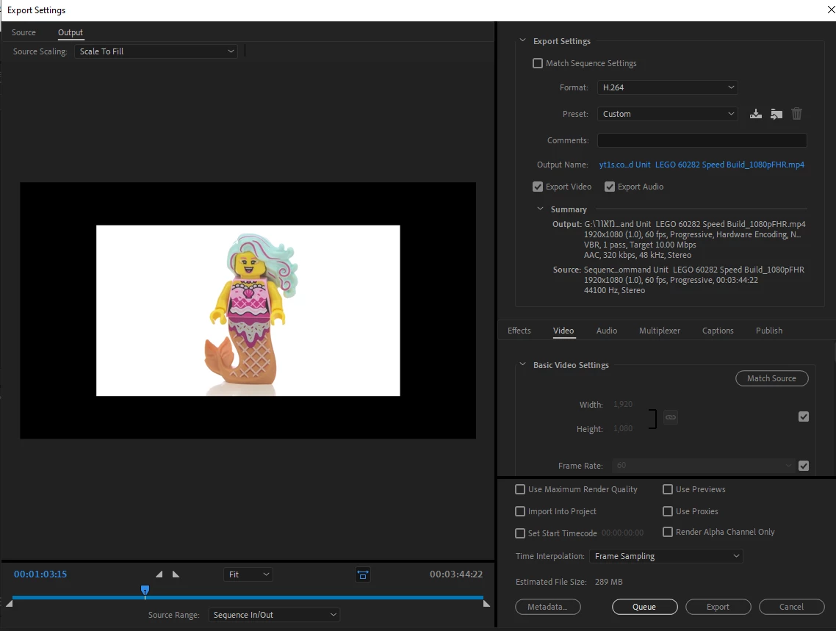Click the Metadata button
This screenshot has height=631, width=836.
(547, 607)
